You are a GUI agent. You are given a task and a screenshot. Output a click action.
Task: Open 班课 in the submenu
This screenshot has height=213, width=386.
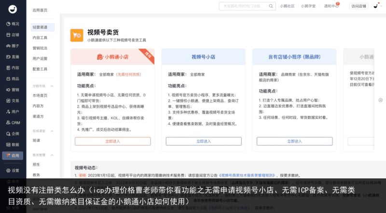click(36, 140)
